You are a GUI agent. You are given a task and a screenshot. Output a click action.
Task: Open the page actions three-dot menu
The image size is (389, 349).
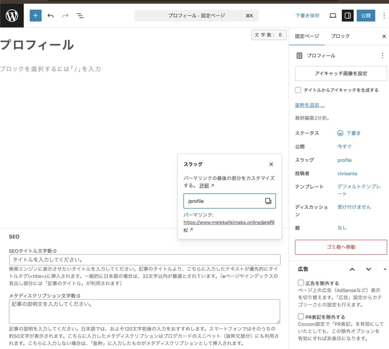point(382,56)
